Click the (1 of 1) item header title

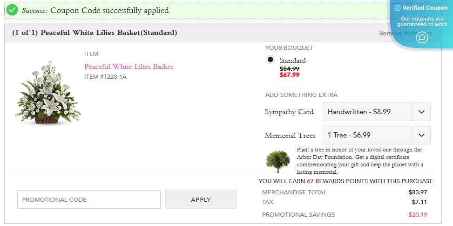pyautogui.click(x=95, y=33)
